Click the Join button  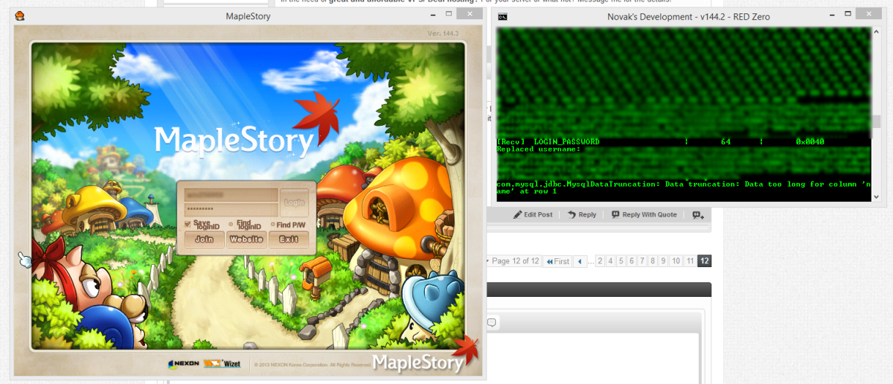tap(204, 239)
